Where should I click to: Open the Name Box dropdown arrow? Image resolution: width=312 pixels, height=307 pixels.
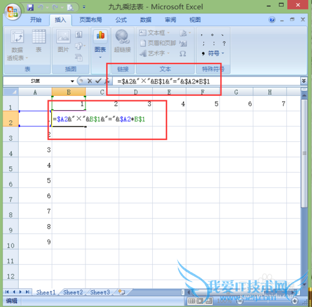click(72, 81)
